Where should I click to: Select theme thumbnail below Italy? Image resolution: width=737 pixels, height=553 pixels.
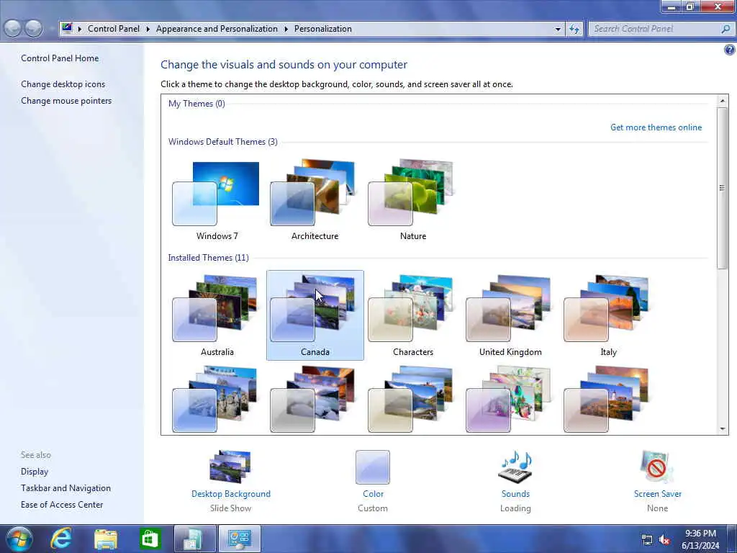[x=608, y=399]
